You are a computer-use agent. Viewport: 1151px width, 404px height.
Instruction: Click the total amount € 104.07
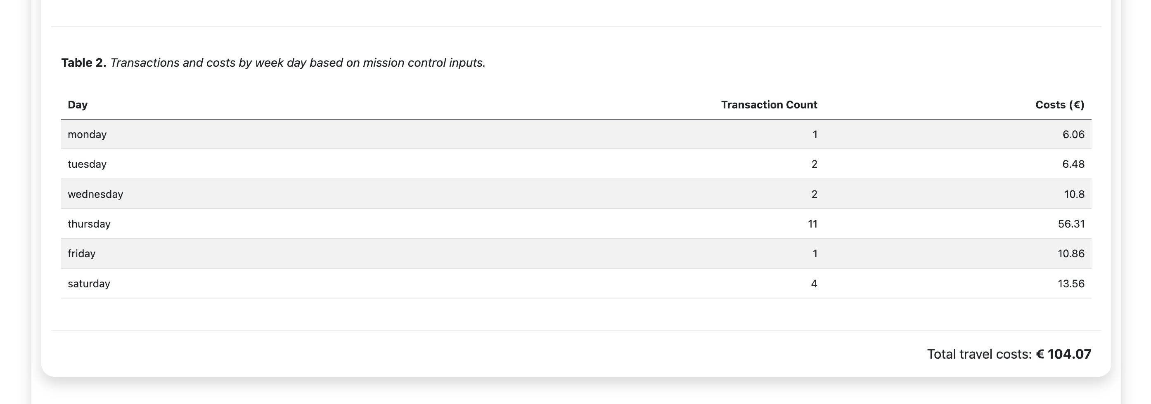pos(1063,354)
